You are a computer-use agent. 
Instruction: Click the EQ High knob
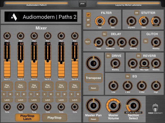point(156,86)
